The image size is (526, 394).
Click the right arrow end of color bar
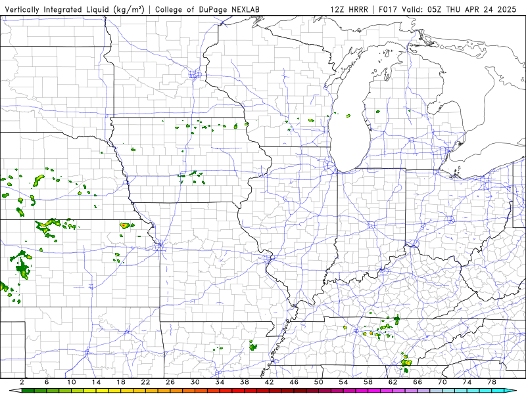pos(510,391)
